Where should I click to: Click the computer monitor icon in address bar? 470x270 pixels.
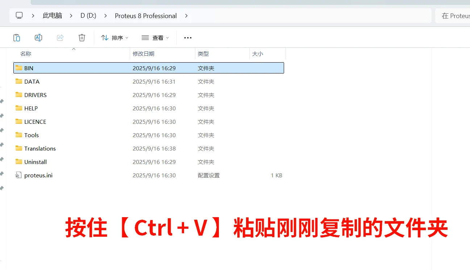(19, 16)
